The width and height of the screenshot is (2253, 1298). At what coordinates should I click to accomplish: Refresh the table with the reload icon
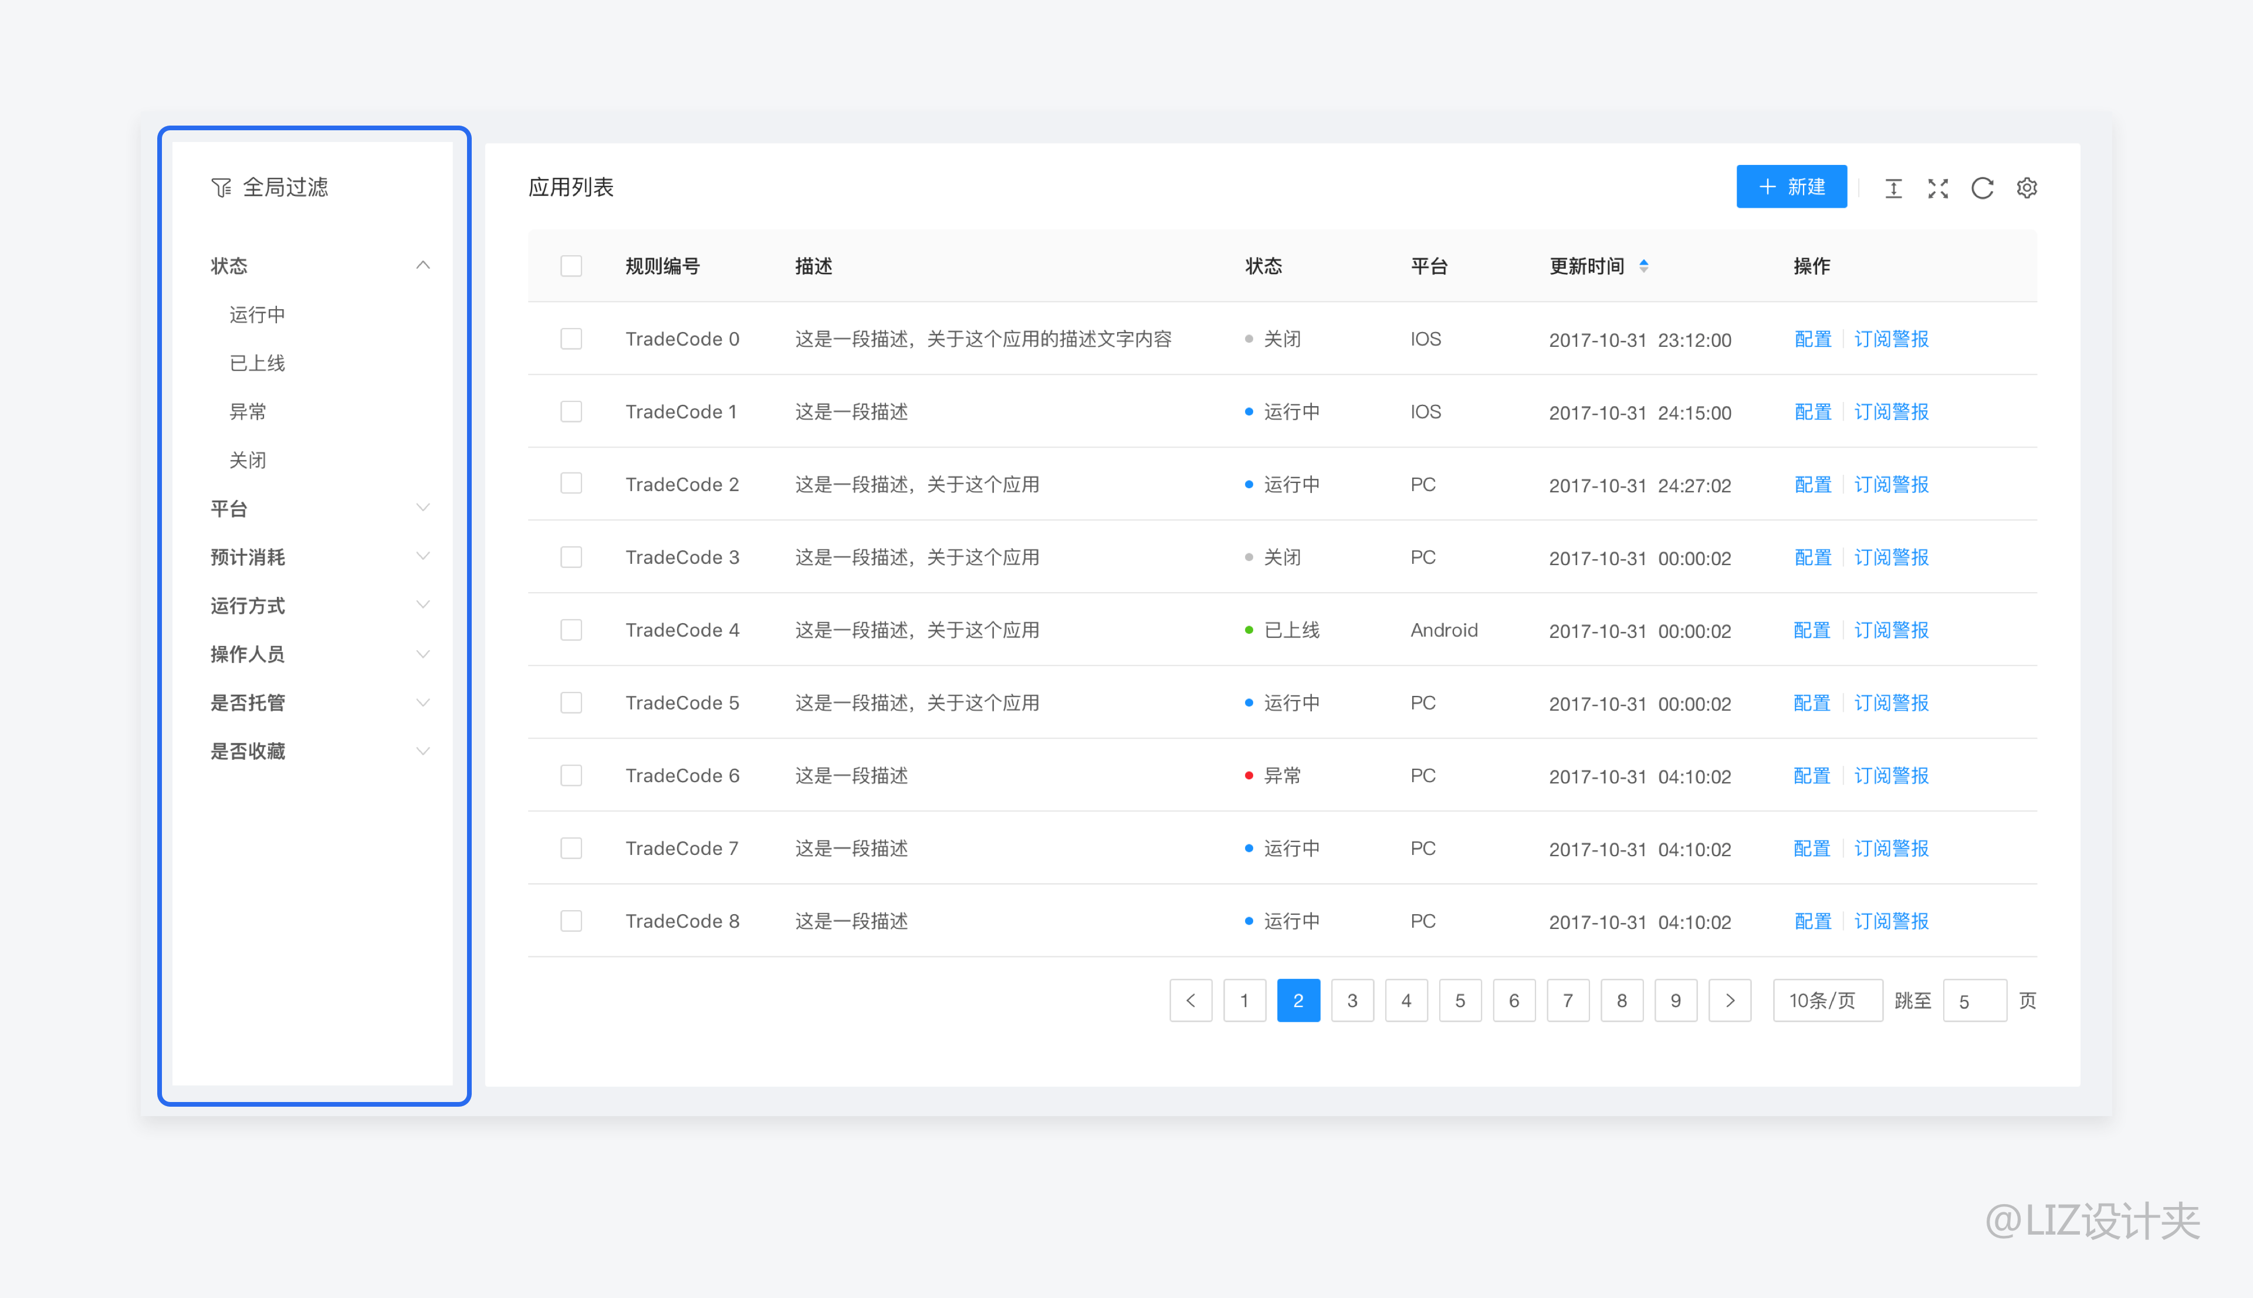pyautogui.click(x=1982, y=188)
